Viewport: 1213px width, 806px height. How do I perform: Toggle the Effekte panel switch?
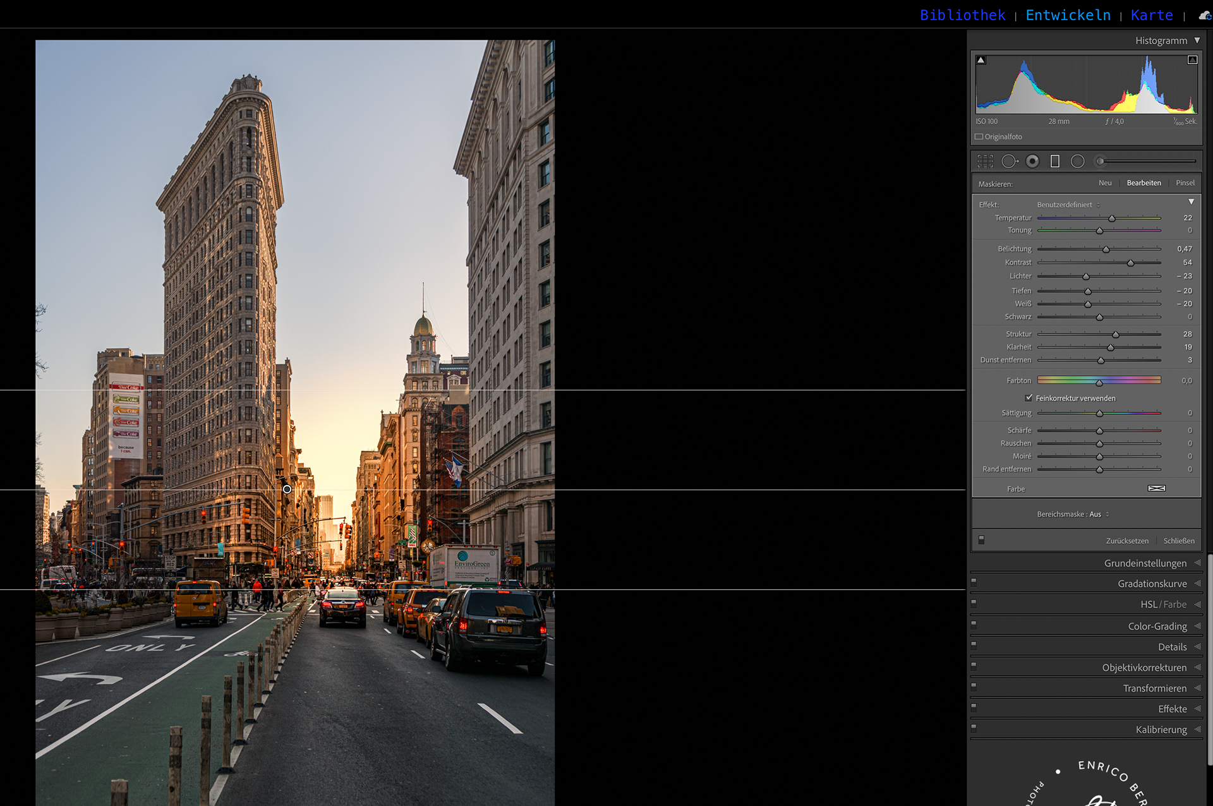[974, 707]
